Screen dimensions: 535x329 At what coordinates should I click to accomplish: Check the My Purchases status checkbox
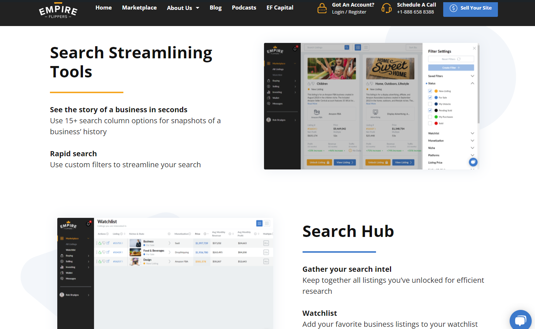pyautogui.click(x=430, y=117)
